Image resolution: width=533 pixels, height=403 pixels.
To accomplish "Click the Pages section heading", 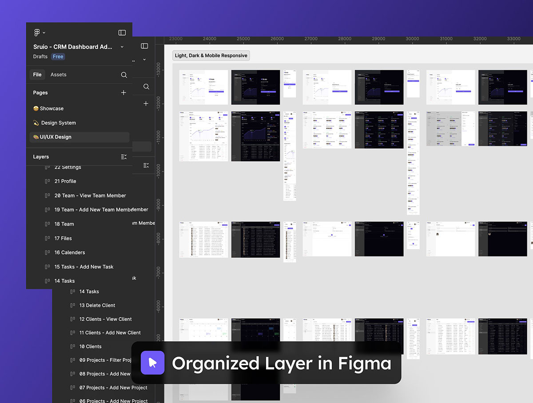I will point(40,92).
